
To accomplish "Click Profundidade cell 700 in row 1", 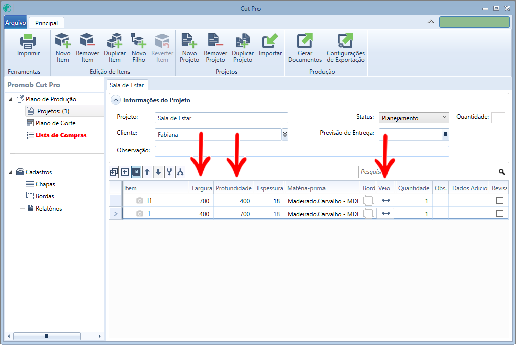I will pyautogui.click(x=234, y=214).
